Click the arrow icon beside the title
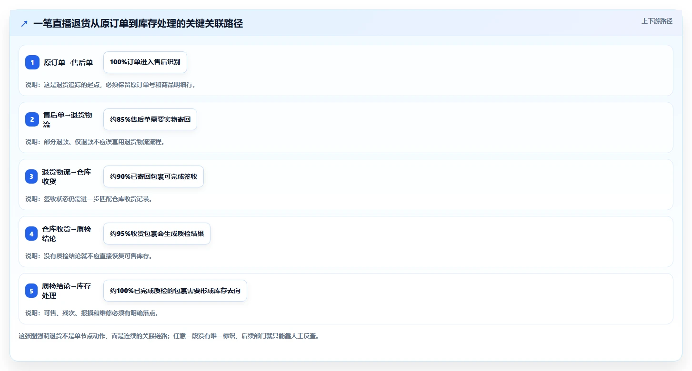The width and height of the screenshot is (692, 371). coord(24,23)
